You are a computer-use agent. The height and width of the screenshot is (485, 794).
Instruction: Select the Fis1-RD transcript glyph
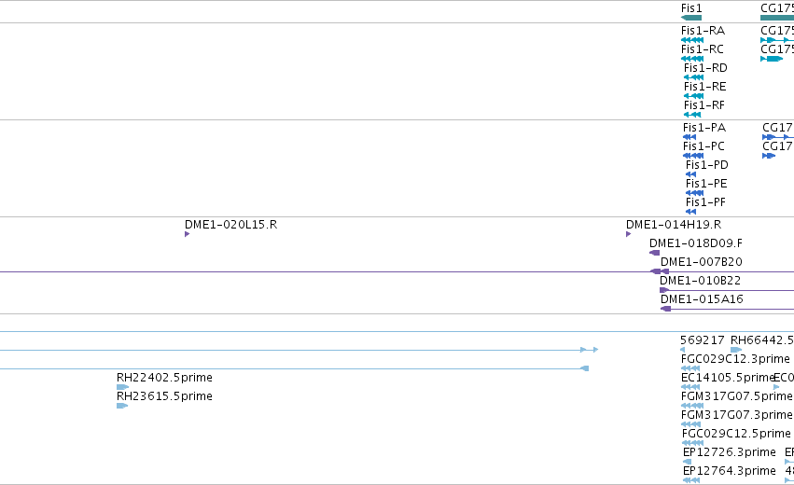pos(693,77)
